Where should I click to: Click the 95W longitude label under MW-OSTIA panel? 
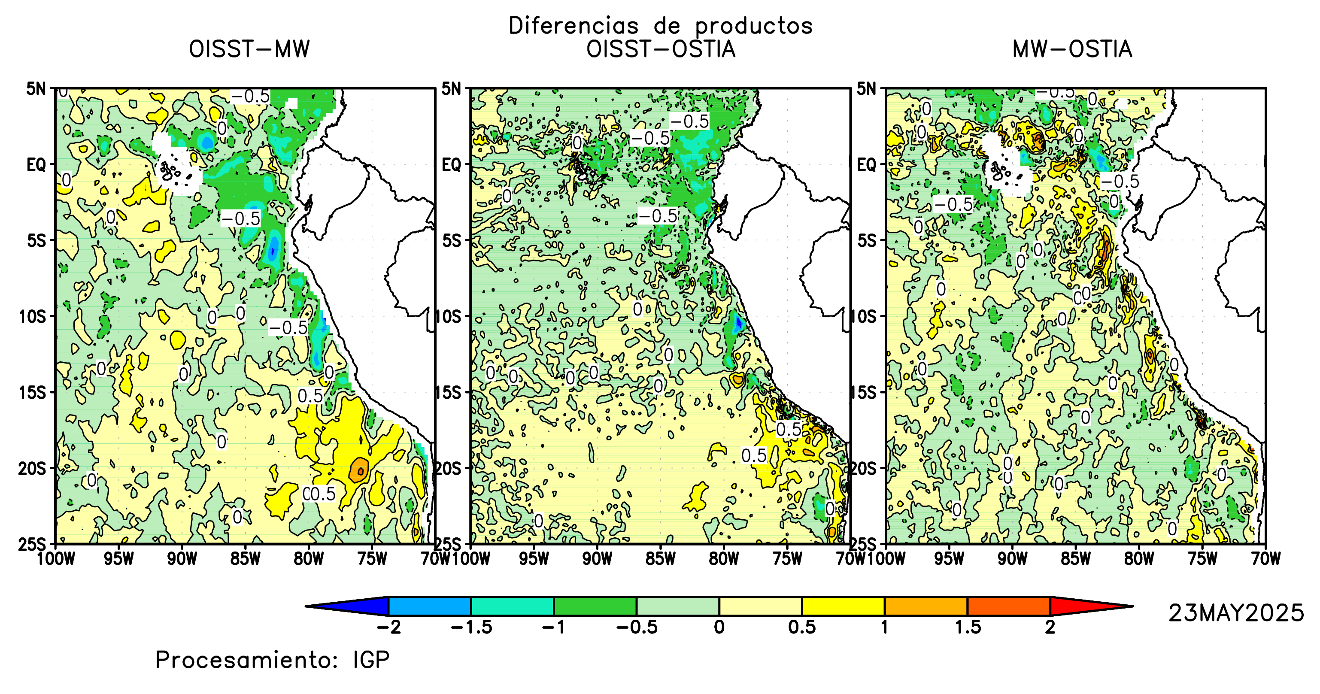(950, 559)
